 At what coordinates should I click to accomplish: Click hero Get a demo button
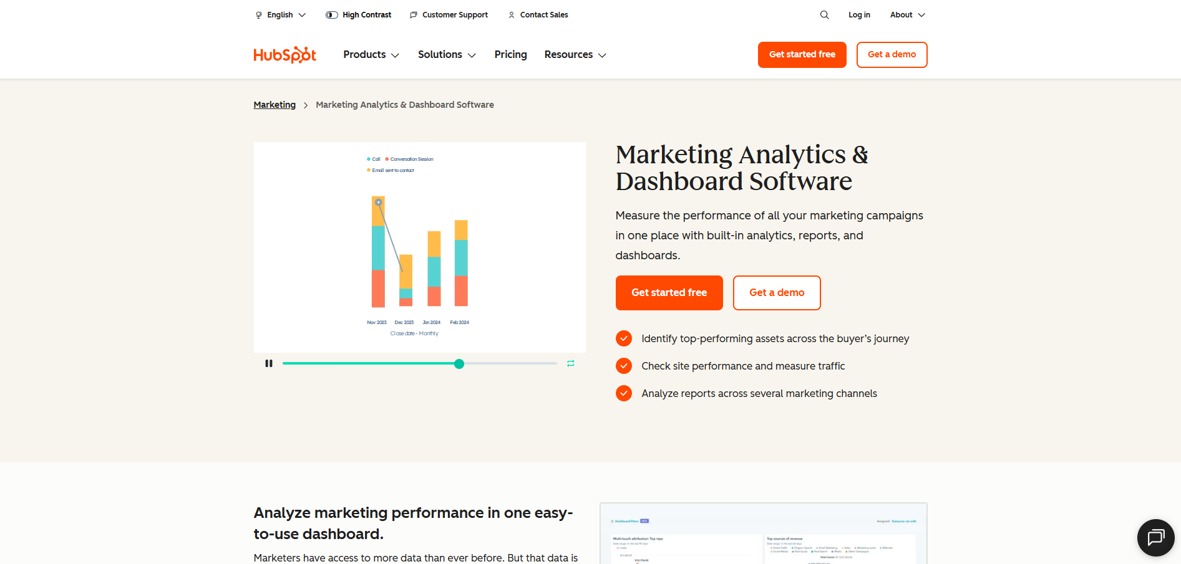777,293
